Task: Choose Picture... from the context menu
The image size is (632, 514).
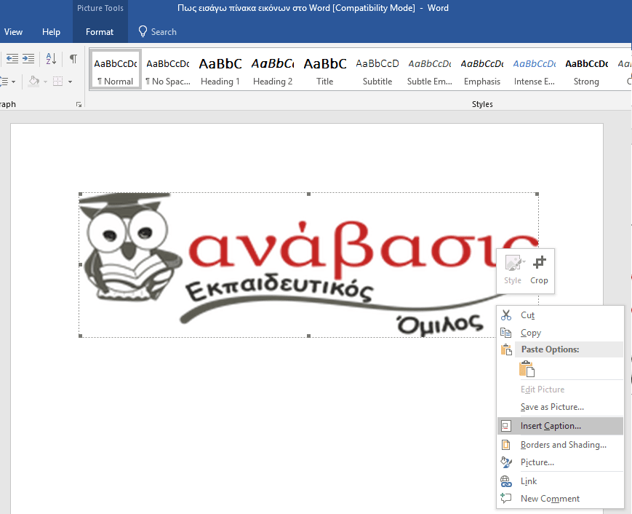Action: 560,462
